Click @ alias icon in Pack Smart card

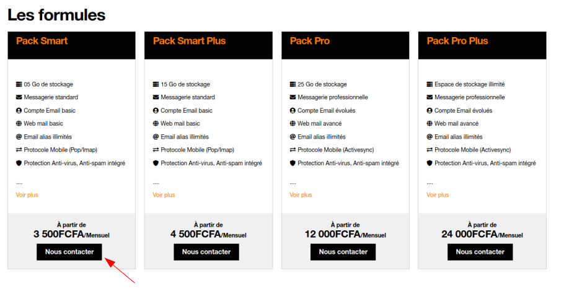(19, 137)
